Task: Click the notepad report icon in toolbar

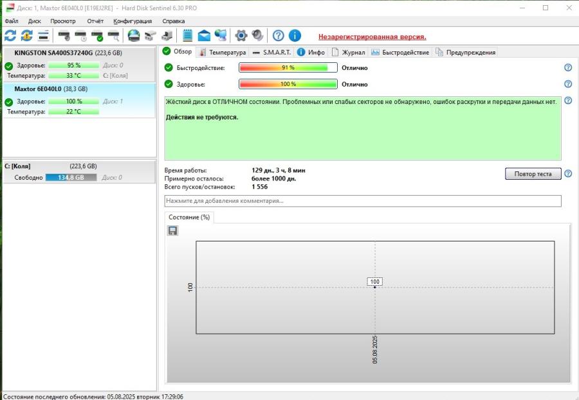Action: click(x=188, y=35)
